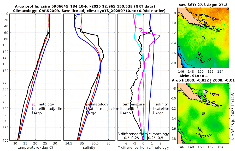235x151 pixels.
Task: Click the blue satellite temperature legend marker in difference plot
Action: coord(121,109)
